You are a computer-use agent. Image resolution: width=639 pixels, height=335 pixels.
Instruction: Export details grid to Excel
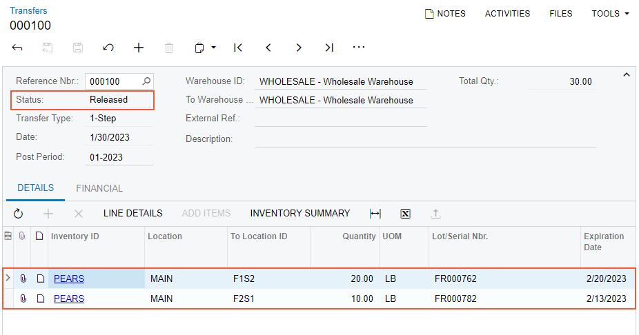tap(406, 214)
